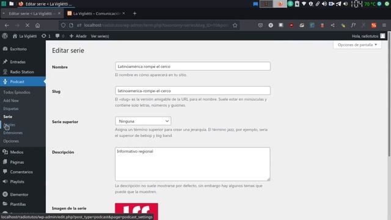This screenshot has height=220, width=391.
Task: Expand Opciones de pantalla panel
Action: pyautogui.click(x=357, y=45)
